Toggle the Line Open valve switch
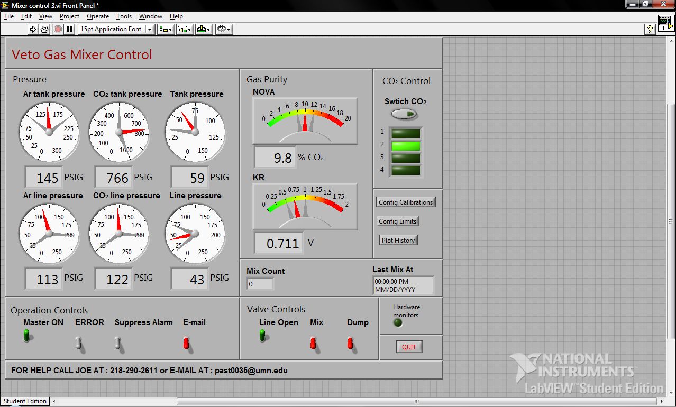Screen dimensions: 676x407 point(262,335)
